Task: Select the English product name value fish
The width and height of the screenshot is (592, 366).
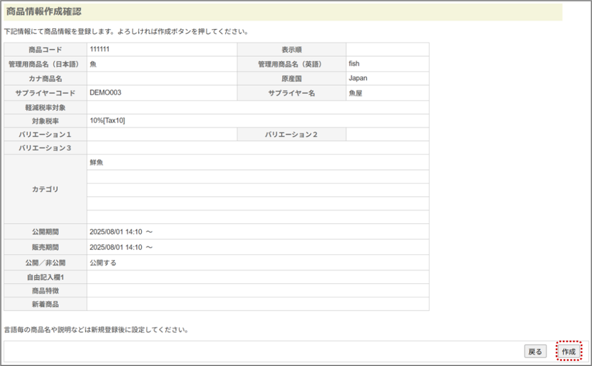Action: pyautogui.click(x=354, y=64)
